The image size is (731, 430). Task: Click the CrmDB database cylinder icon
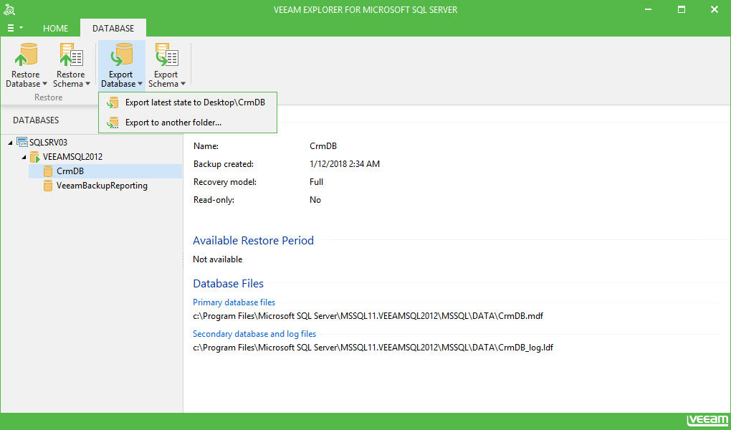pos(47,171)
